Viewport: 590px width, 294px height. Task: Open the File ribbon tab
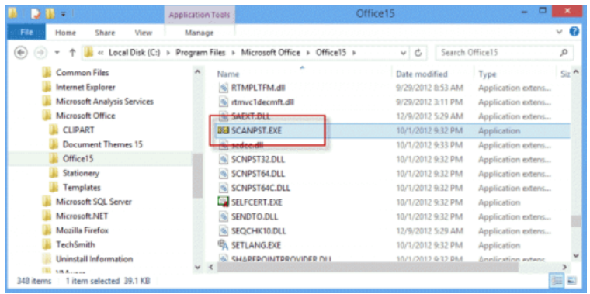click(26, 33)
